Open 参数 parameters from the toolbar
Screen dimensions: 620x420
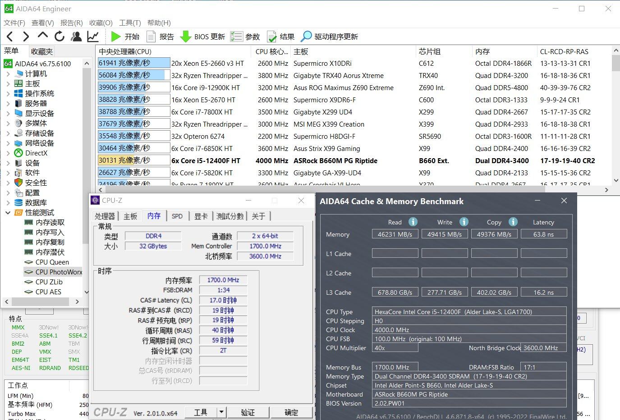(245, 37)
